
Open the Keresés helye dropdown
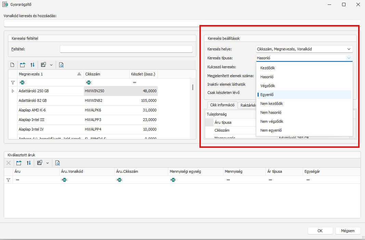(349, 49)
